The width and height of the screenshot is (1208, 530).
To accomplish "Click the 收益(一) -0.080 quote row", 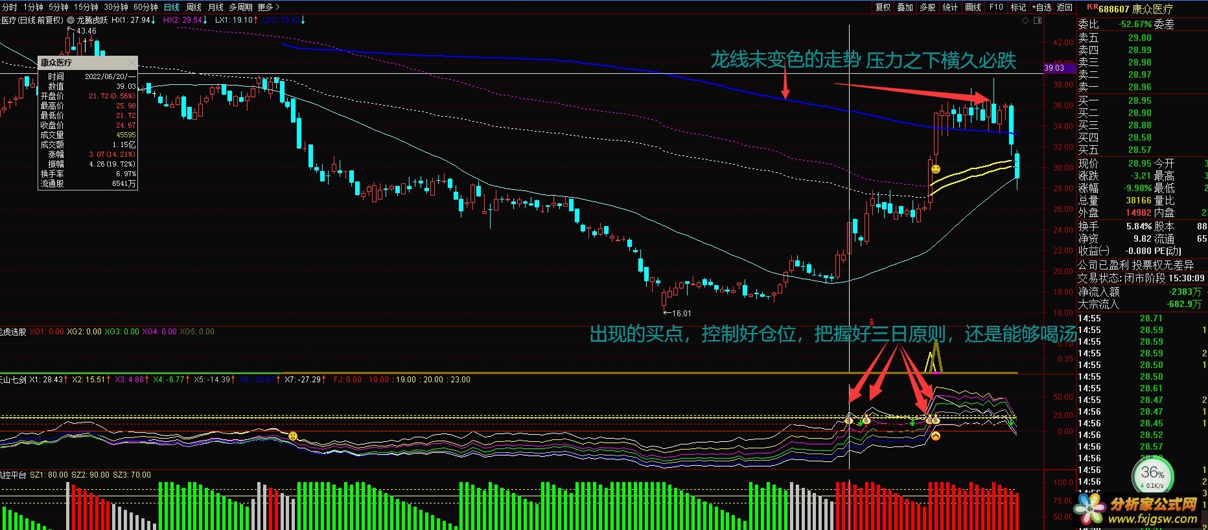I will (x=1115, y=251).
